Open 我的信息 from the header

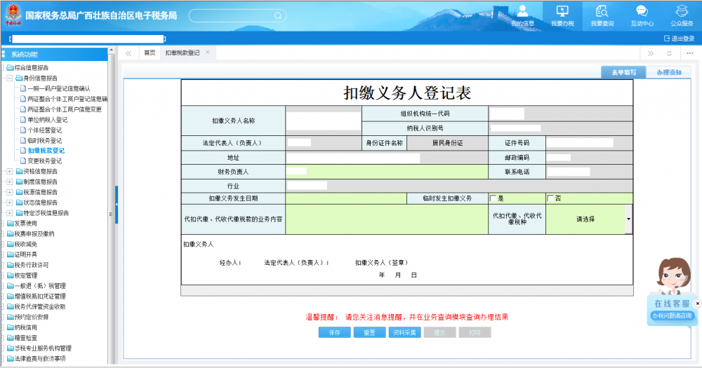pos(522,14)
